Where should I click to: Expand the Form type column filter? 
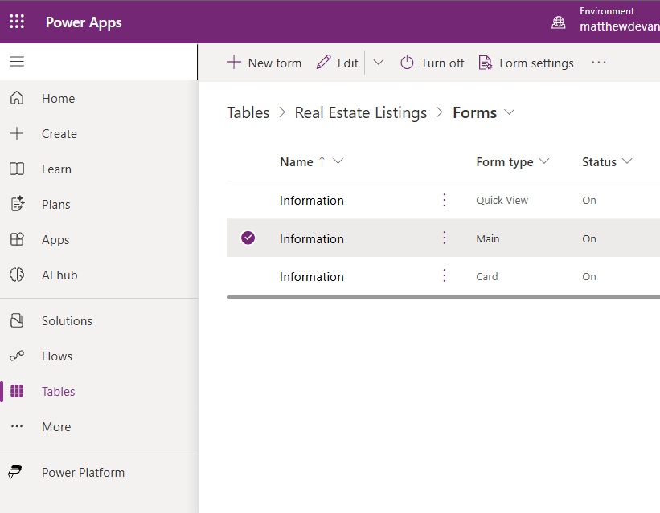click(544, 161)
